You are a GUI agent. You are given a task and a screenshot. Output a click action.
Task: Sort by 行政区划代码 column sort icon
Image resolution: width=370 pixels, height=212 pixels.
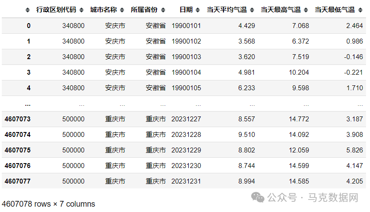[81, 10]
